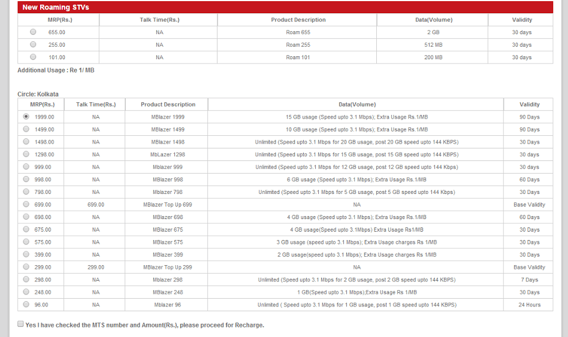The width and height of the screenshot is (568, 337).
Task: Click 'Roam 655' product description
Action: coord(298,32)
